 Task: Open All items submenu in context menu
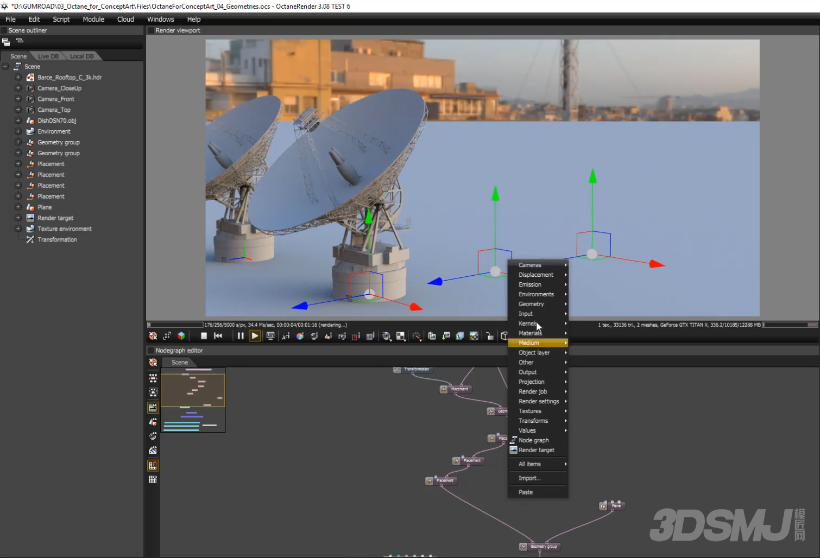(538, 464)
